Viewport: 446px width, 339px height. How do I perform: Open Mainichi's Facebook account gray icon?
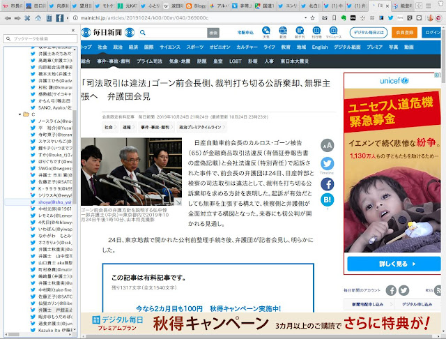(391, 290)
